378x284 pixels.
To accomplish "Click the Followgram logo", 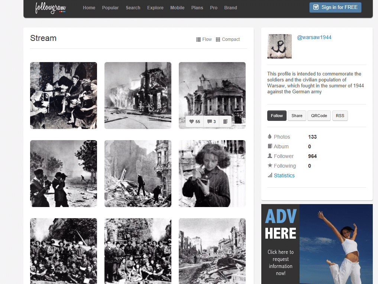I will coord(50,7).
